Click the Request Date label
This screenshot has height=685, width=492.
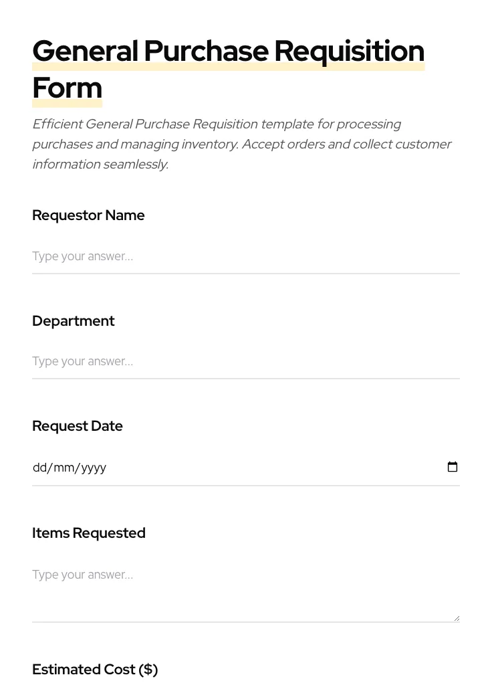coord(77,425)
